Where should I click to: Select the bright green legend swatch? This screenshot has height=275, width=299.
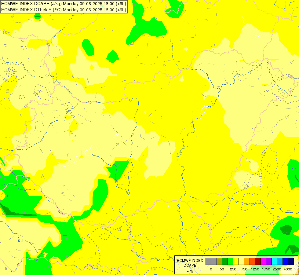(231, 262)
